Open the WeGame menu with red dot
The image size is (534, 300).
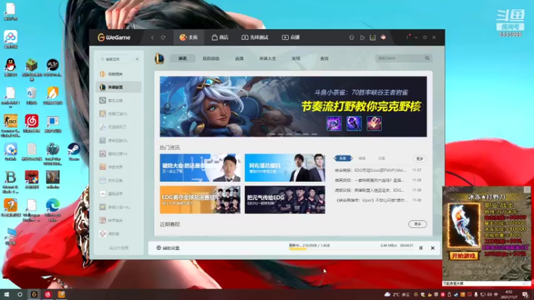407,37
